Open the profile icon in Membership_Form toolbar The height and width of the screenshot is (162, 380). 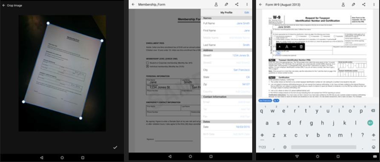(x=216, y=4)
